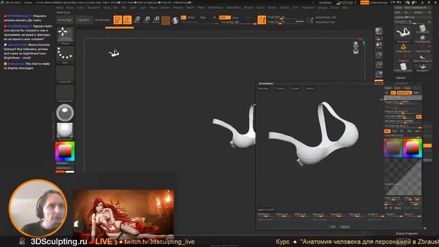Select the Mul blend mode in NoiseMaker
Image resolution: width=439 pixels, height=247 pixels.
pos(395,131)
